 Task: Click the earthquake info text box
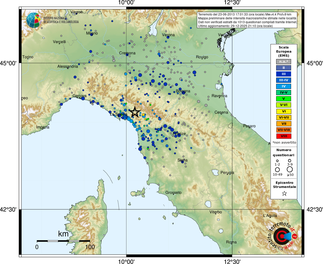[247, 20]
